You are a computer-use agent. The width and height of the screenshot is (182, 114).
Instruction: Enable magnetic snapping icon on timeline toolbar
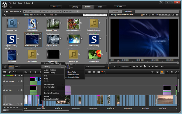pyautogui.click(x=162, y=72)
